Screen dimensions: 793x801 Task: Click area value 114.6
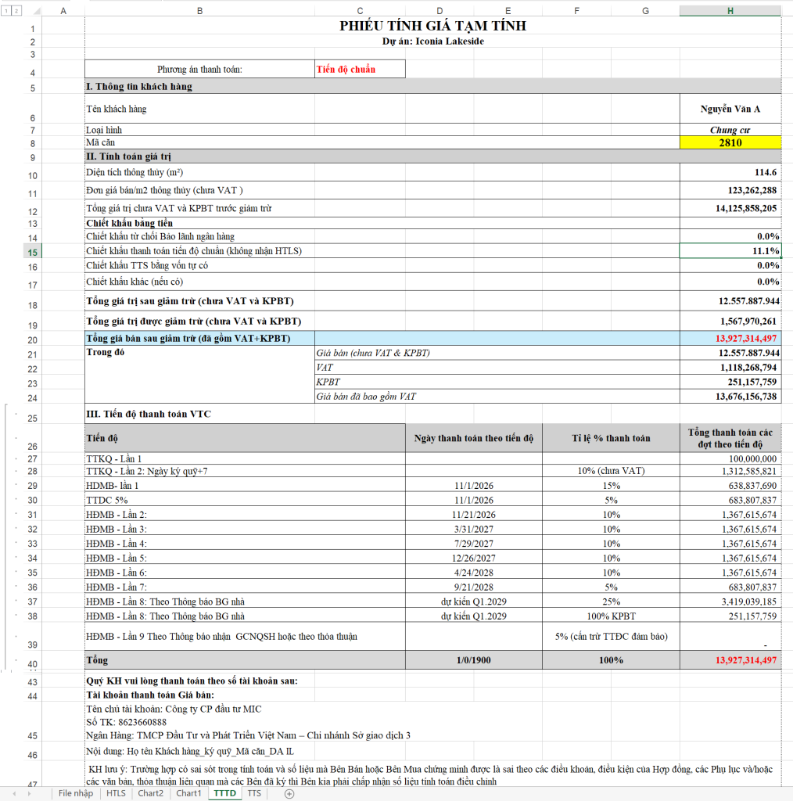point(730,172)
